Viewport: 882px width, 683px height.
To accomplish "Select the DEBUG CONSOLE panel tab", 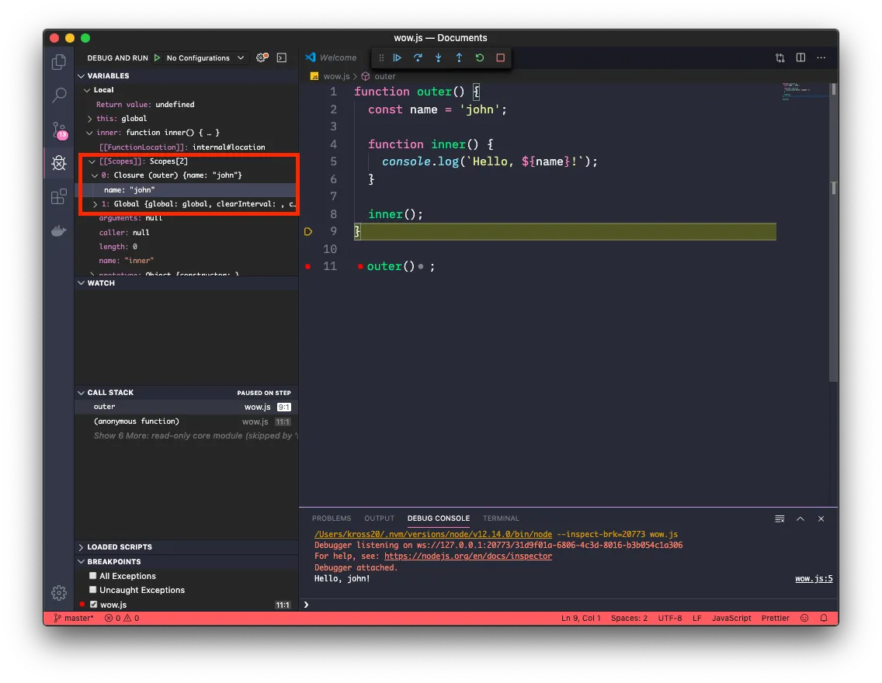I will [438, 518].
